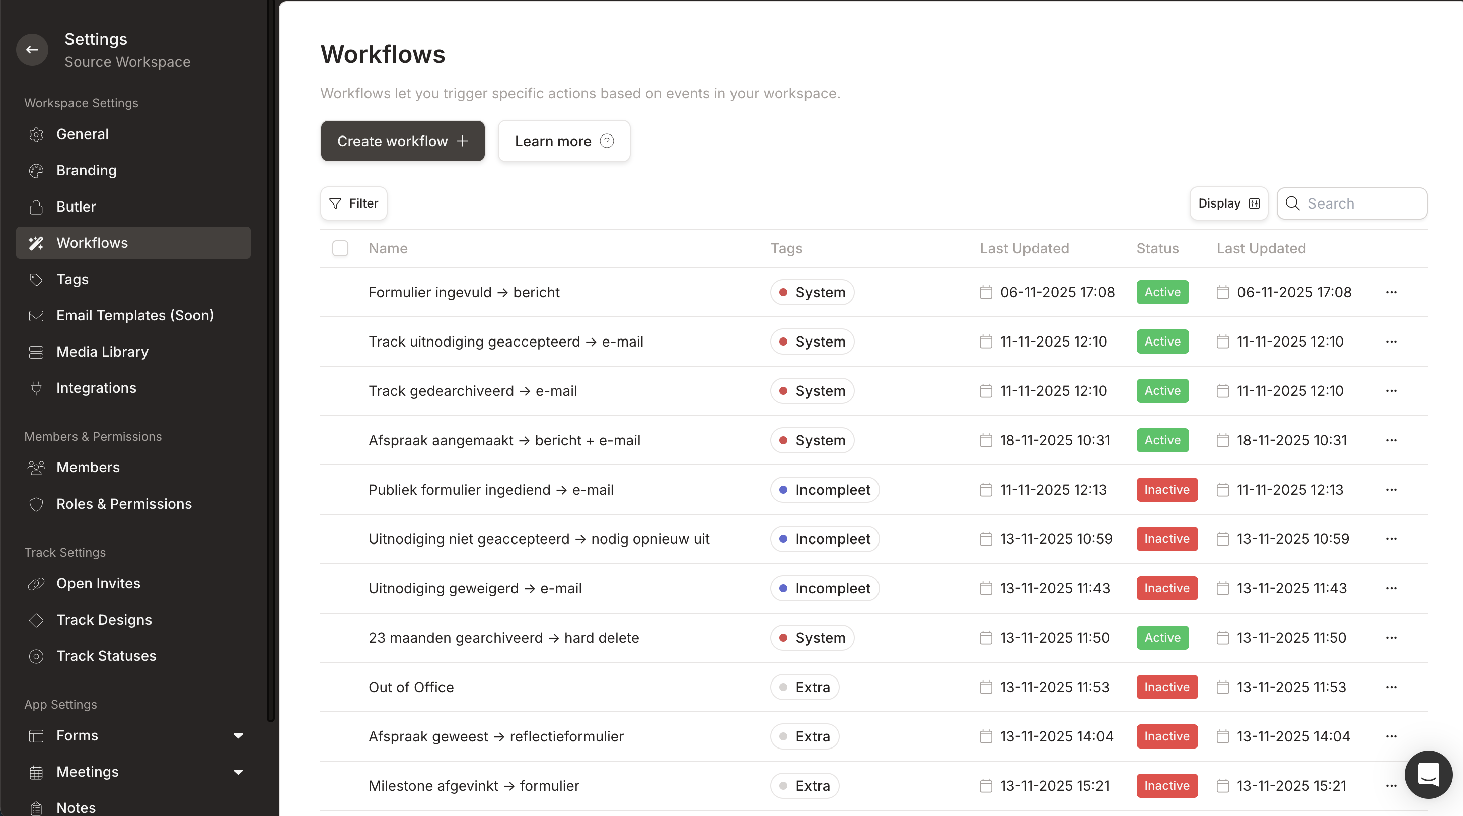
Task: Expand the Forms section in sidebar
Action: coord(239,735)
